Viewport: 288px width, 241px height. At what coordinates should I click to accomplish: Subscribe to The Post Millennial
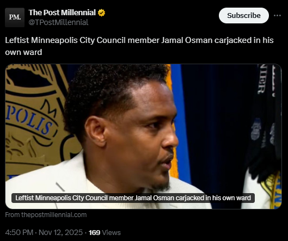[x=244, y=16]
